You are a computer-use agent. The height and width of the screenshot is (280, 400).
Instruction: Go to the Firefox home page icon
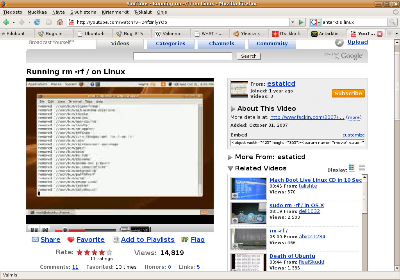pos(60,22)
